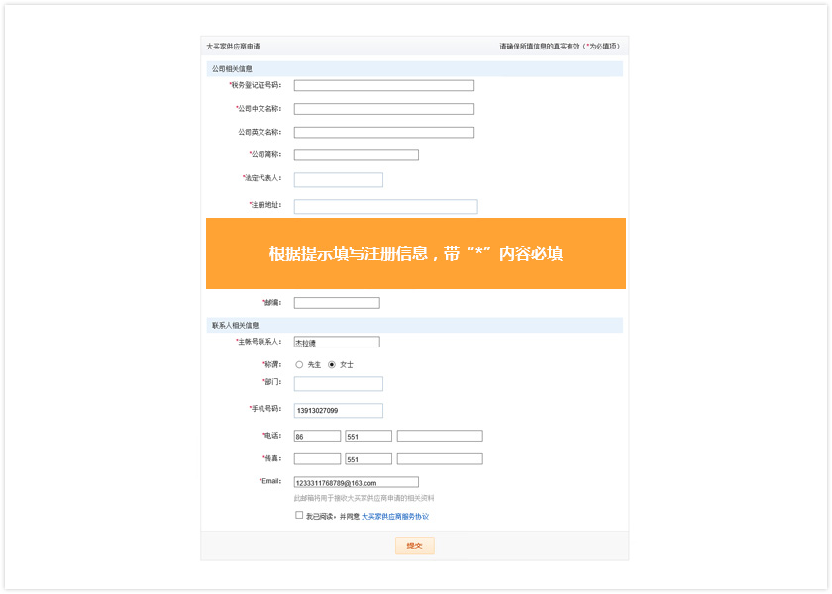
Task: Select the 主帐号联系人 contact name field
Action: point(336,342)
